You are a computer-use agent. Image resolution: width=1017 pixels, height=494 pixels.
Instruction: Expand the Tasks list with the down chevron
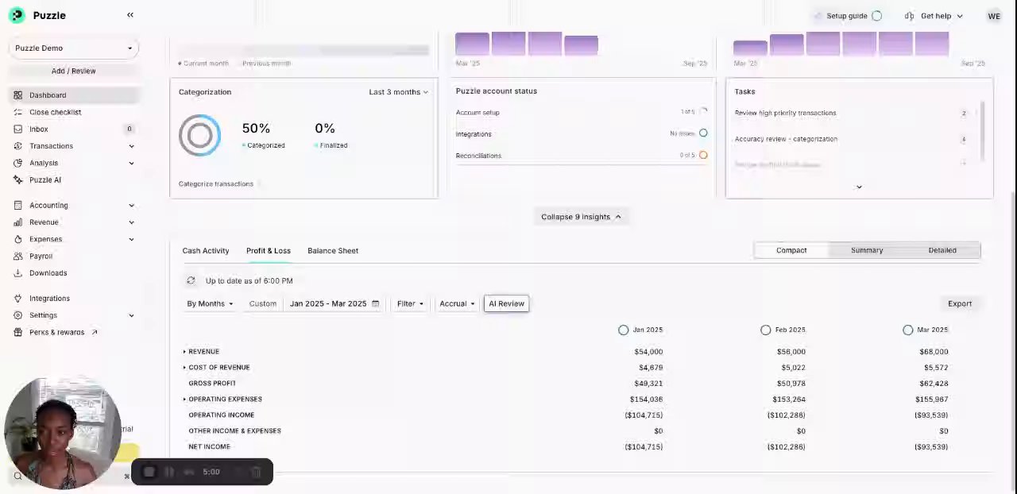pyautogui.click(x=859, y=187)
